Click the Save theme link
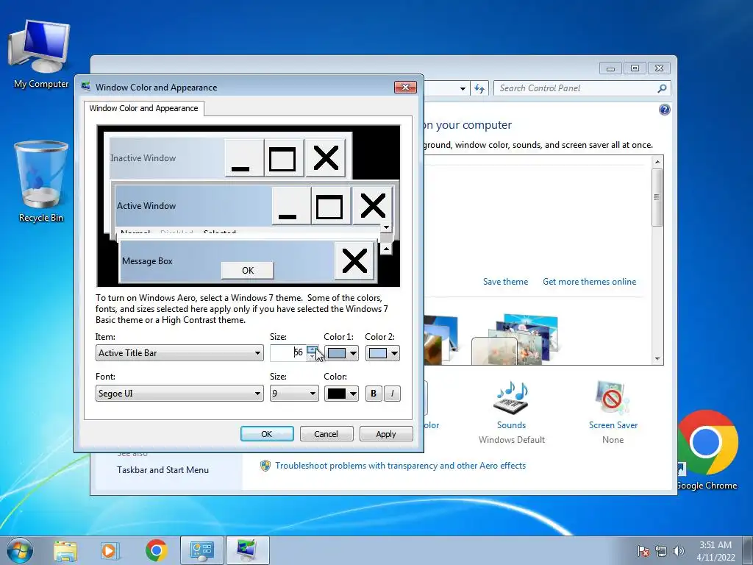The height and width of the screenshot is (565, 753). 505,282
